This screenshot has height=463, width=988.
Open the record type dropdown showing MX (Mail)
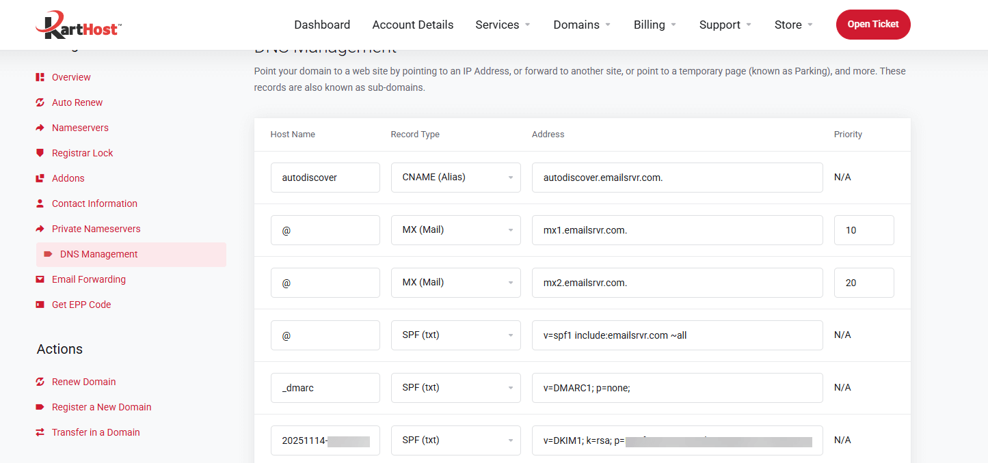coord(456,229)
